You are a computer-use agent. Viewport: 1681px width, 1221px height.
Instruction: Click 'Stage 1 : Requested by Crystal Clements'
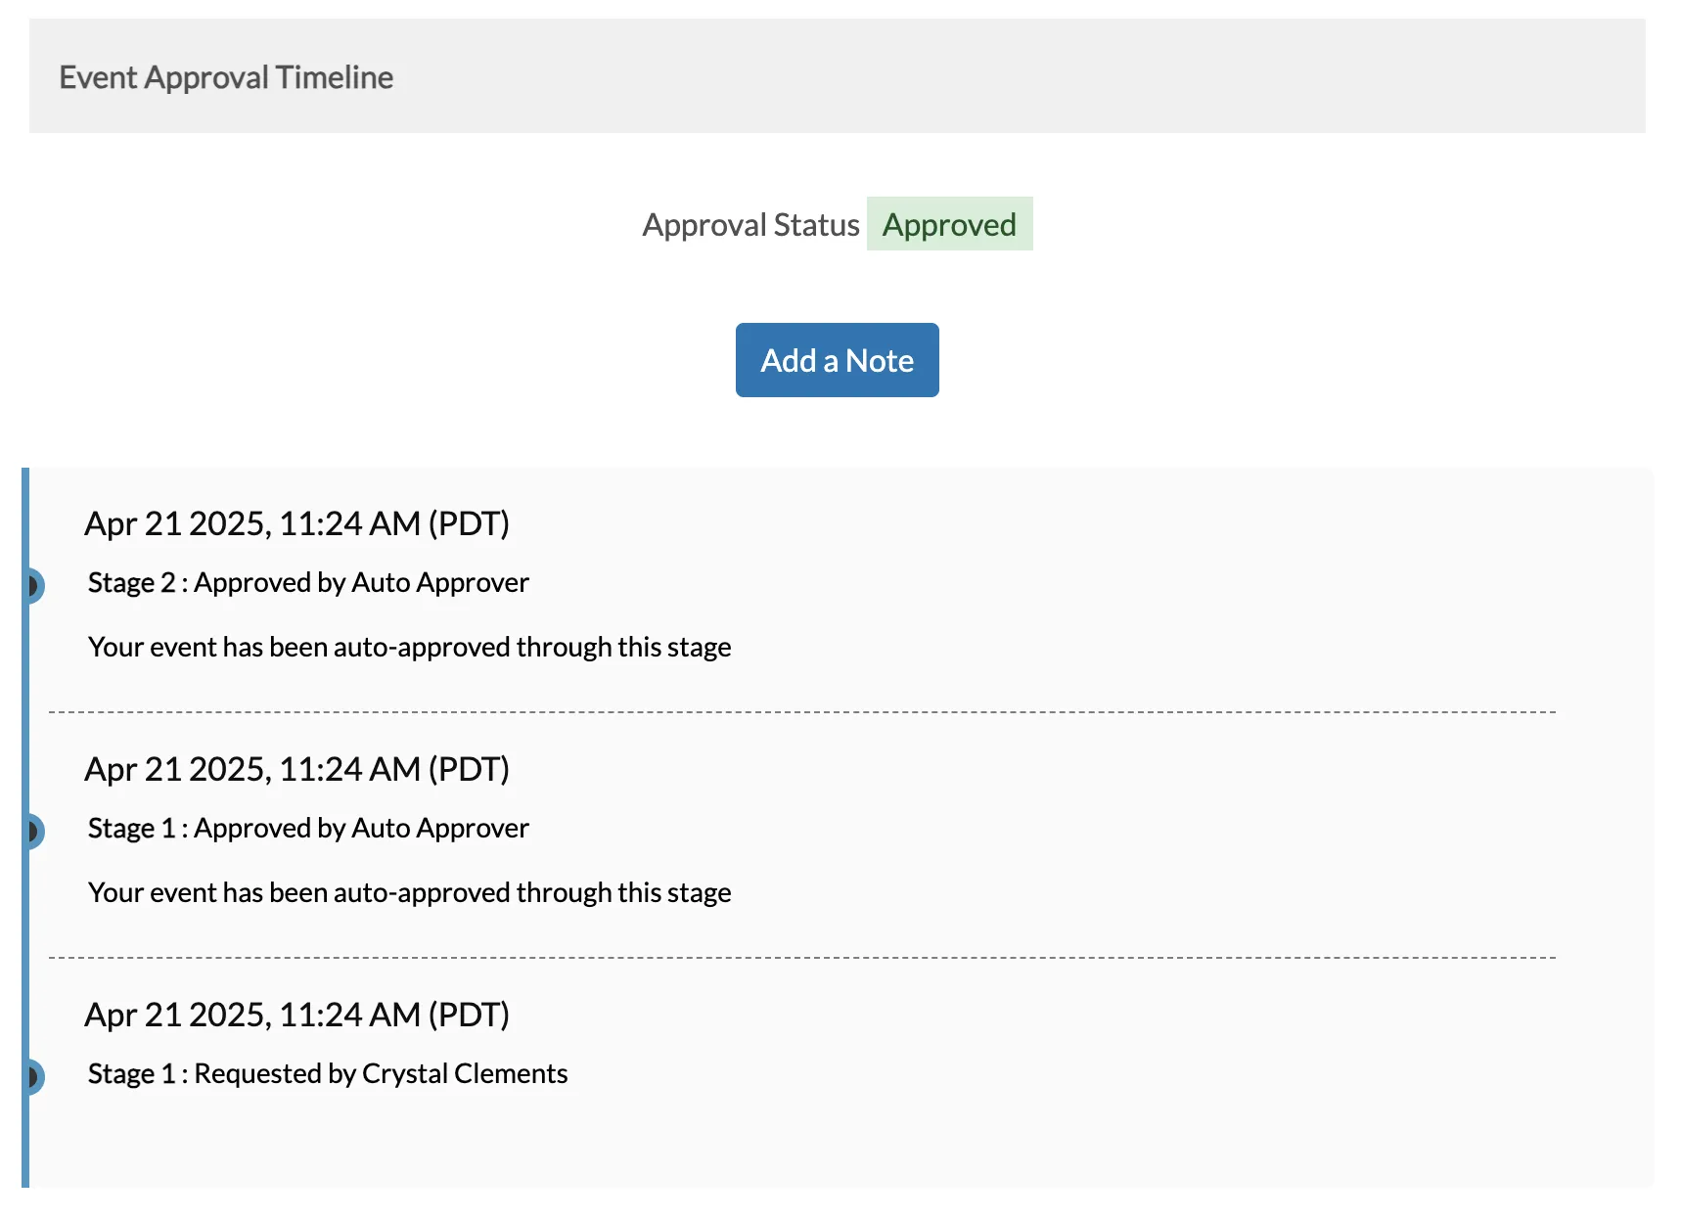click(328, 1073)
